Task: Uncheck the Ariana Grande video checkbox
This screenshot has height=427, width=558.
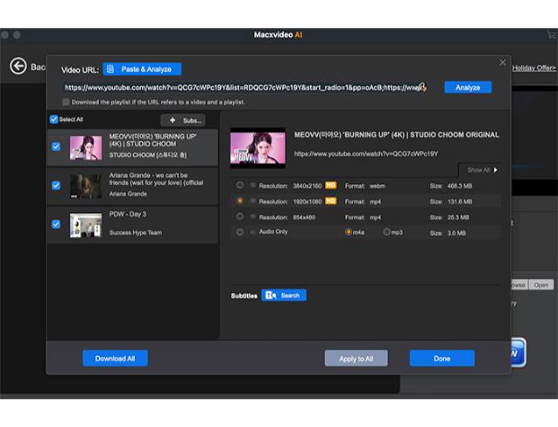Action: [x=56, y=185]
